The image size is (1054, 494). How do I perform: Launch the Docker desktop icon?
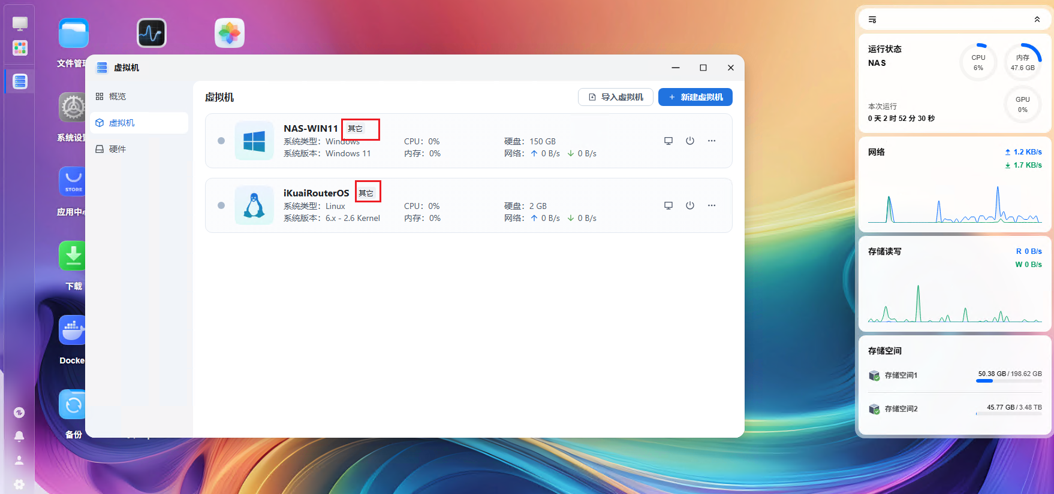[73, 330]
